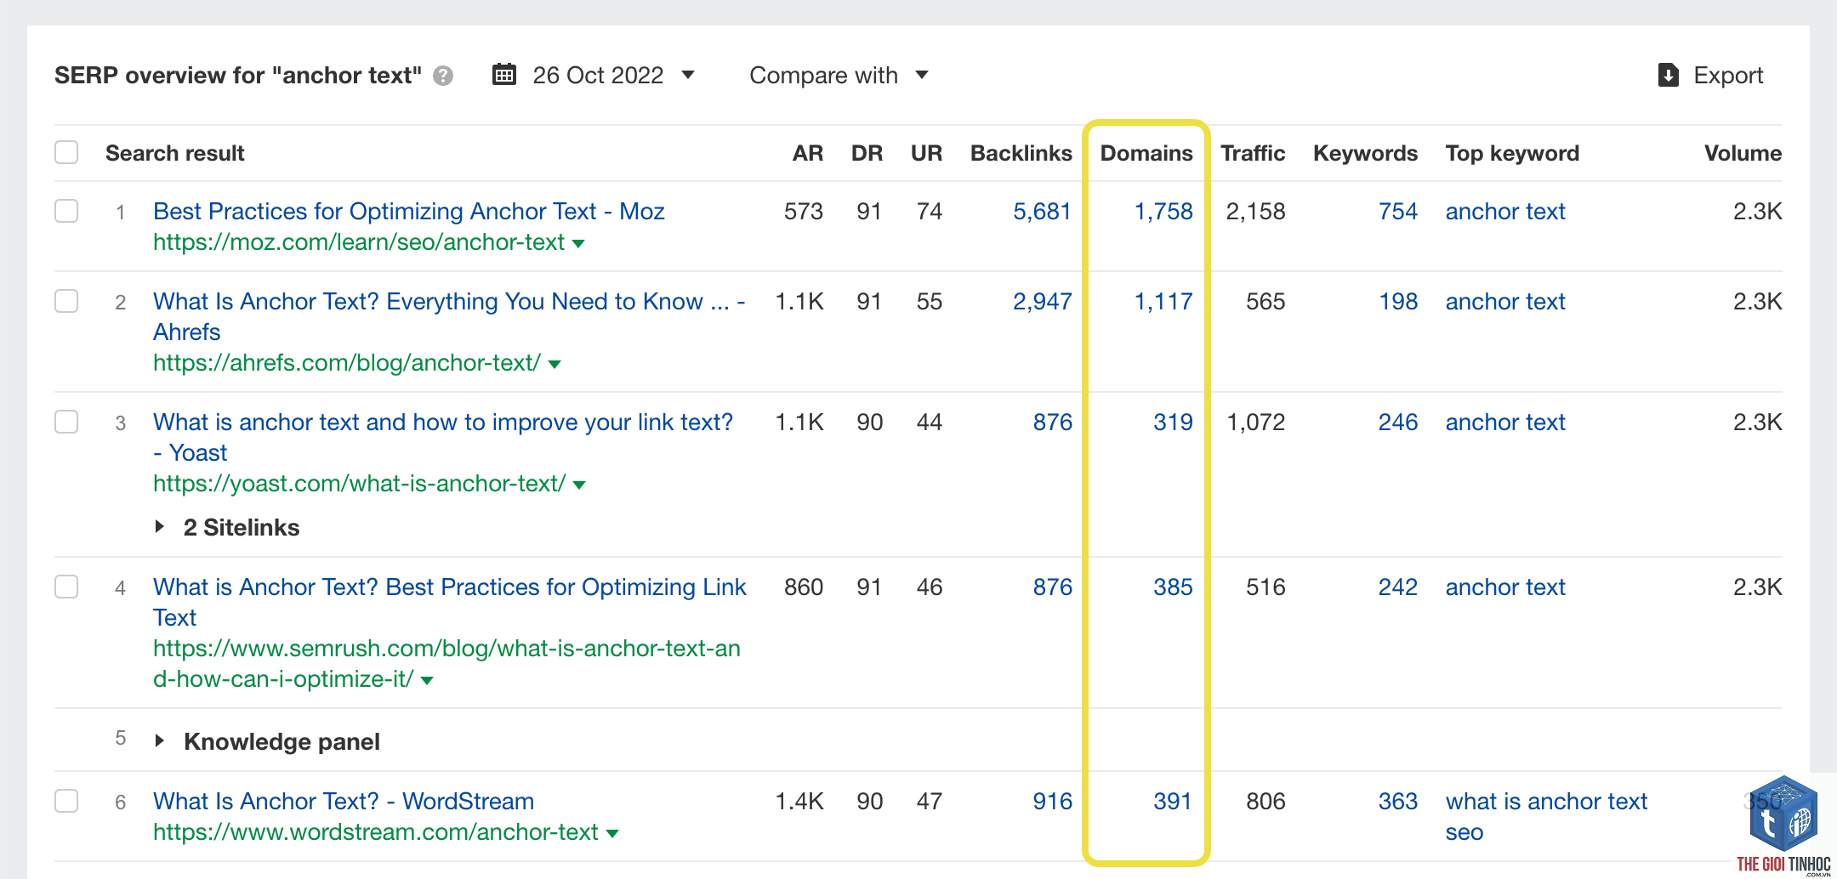Open the 916 backlinks value for WordStream
Image resolution: width=1837 pixels, height=879 pixels.
click(x=1052, y=801)
